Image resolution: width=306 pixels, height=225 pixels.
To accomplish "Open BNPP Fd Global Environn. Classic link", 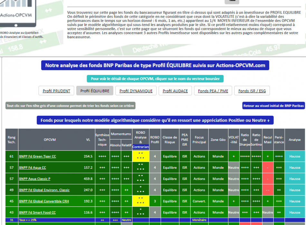I will (x=44, y=190).
